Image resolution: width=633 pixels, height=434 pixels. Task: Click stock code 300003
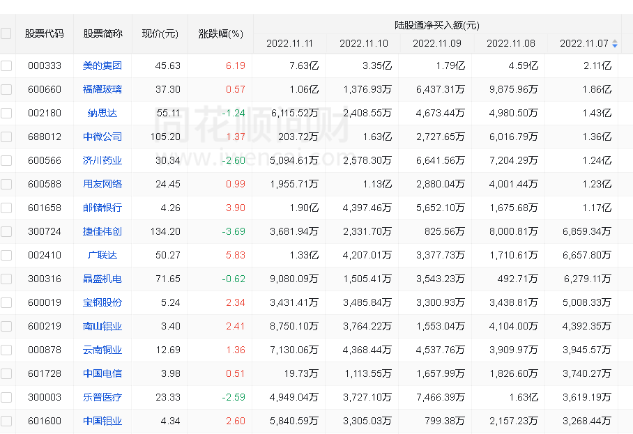click(45, 397)
